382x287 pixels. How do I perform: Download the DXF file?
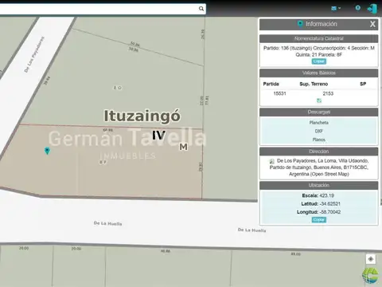click(318, 131)
